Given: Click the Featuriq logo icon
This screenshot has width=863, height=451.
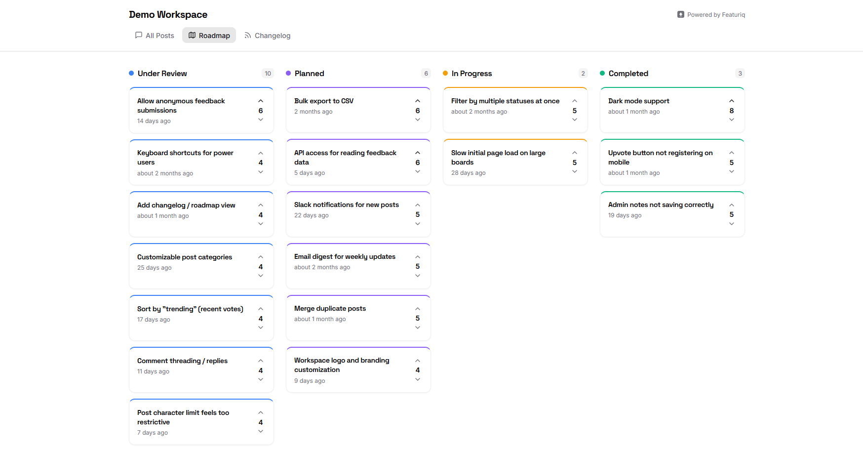Looking at the screenshot, I should click(681, 15).
